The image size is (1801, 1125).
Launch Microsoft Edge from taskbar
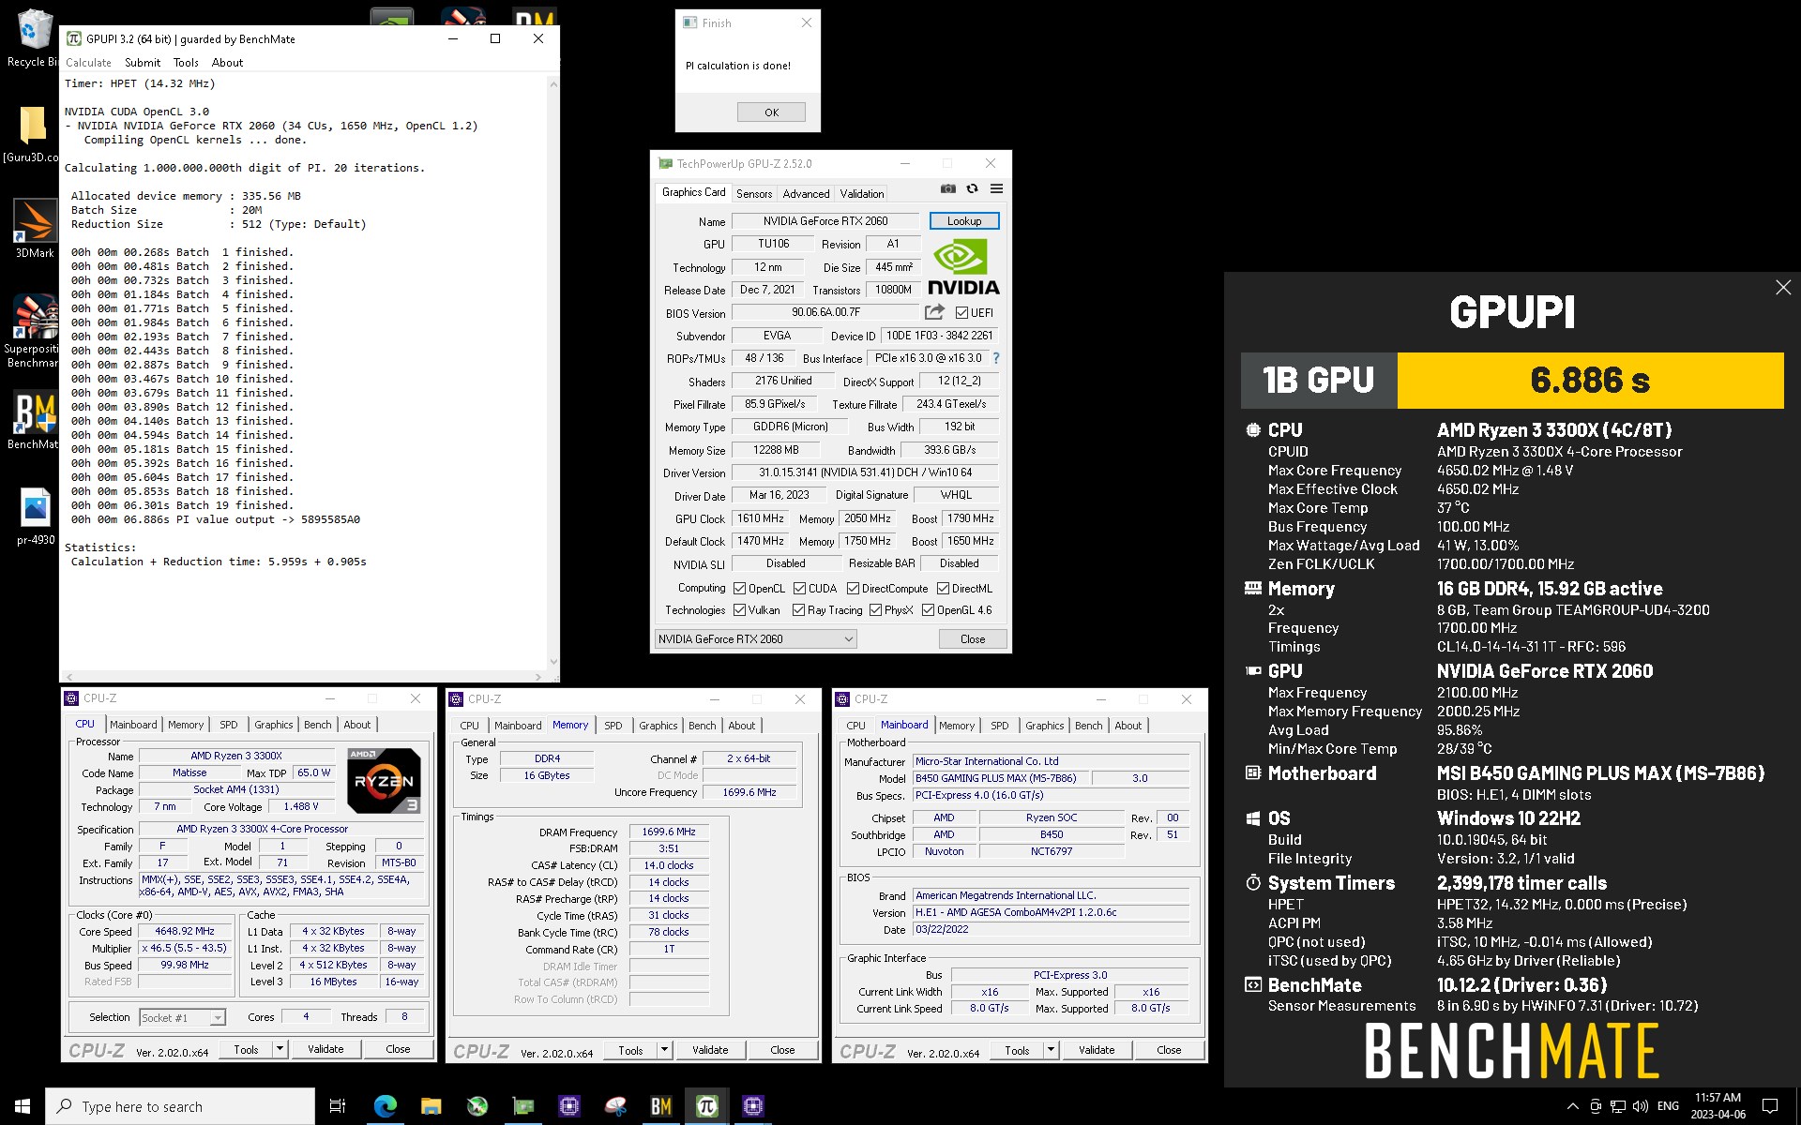[385, 1106]
